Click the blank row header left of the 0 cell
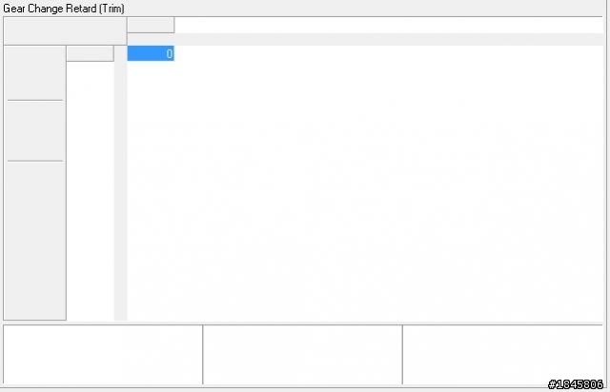610x392 pixels. pyautogui.click(x=90, y=53)
